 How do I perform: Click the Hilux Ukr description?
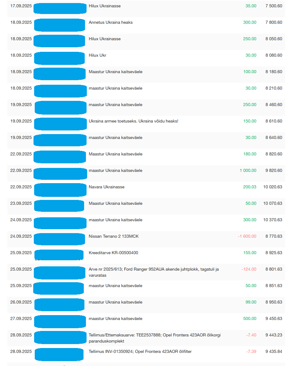click(x=98, y=55)
